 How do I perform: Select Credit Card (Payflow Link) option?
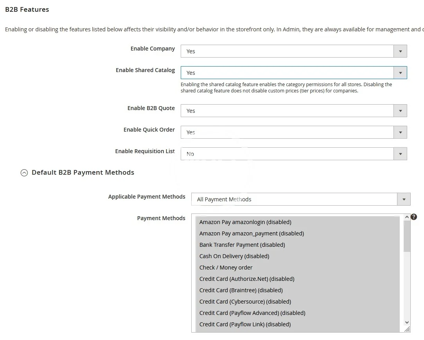click(x=245, y=324)
